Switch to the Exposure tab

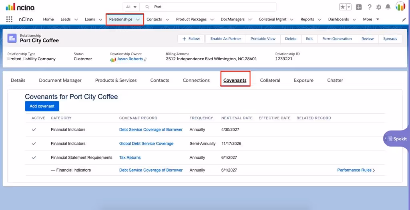(x=303, y=80)
